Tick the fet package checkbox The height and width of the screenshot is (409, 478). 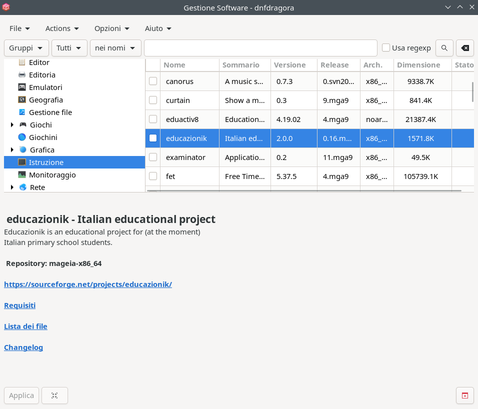(153, 176)
